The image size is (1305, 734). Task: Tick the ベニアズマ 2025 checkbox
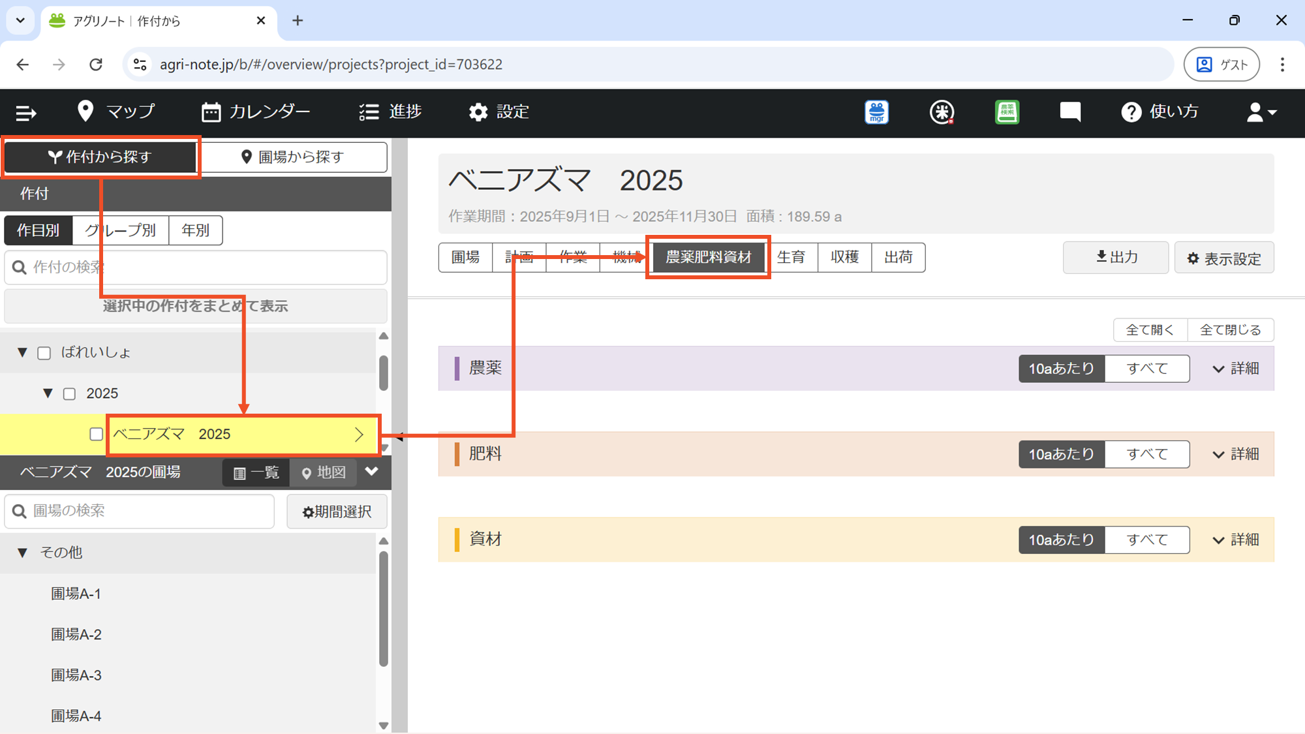96,435
